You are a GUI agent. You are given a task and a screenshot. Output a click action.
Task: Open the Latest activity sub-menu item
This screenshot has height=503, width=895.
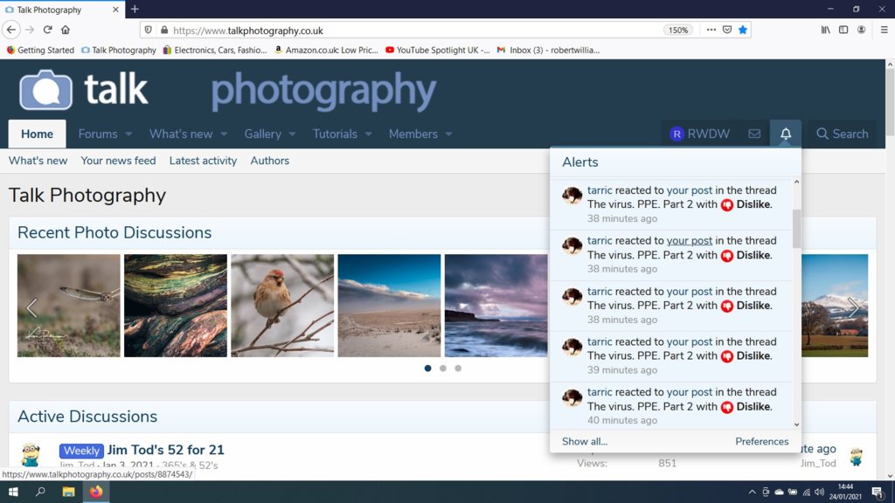tap(203, 161)
